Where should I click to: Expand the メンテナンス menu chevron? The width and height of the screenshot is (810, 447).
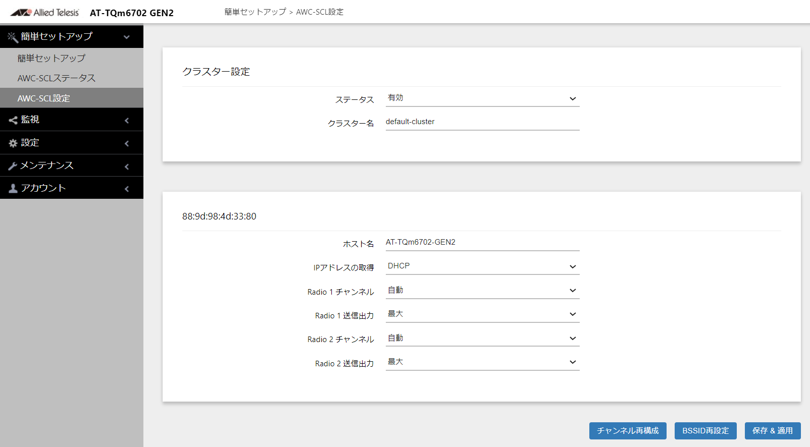pos(127,166)
